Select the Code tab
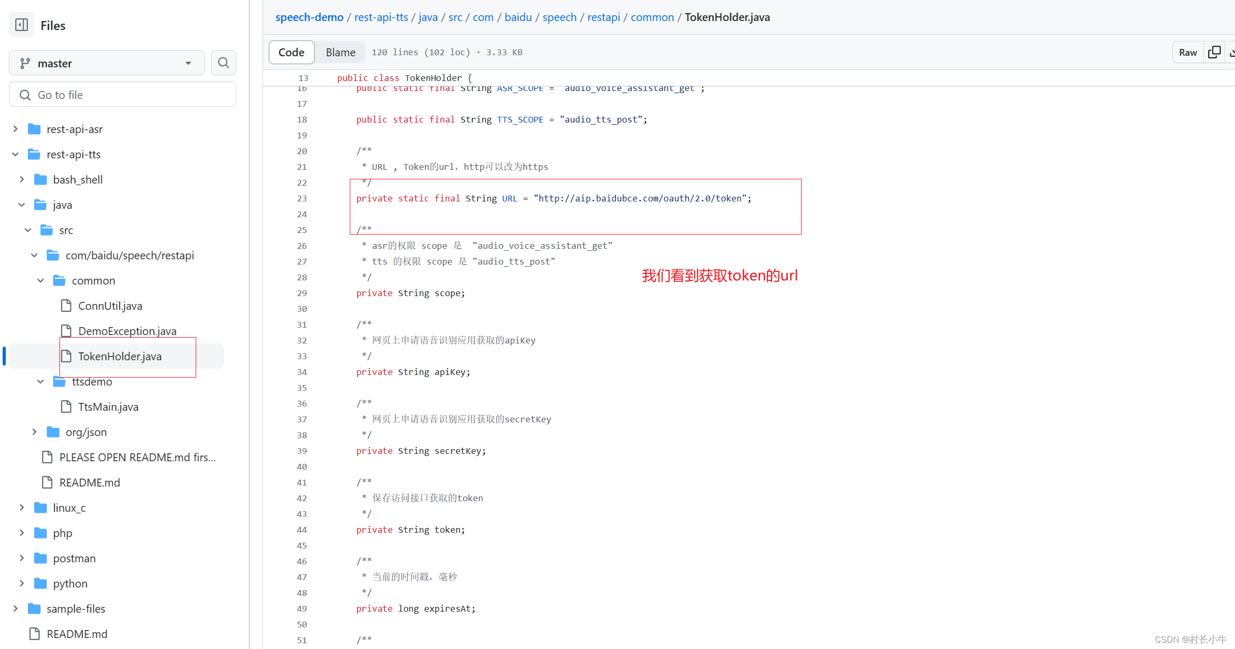The width and height of the screenshot is (1235, 649). click(291, 52)
